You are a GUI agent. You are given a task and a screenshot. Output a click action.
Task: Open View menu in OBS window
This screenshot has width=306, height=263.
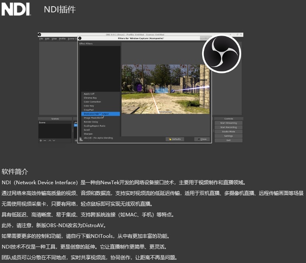pyautogui.click(x=54, y=39)
